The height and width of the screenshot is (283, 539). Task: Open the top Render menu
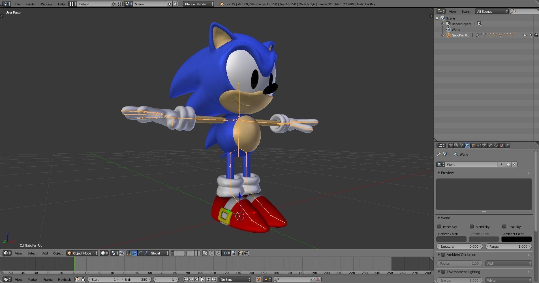[30, 4]
